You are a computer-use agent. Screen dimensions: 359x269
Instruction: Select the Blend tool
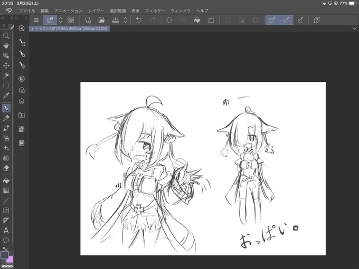[x=6, y=158]
